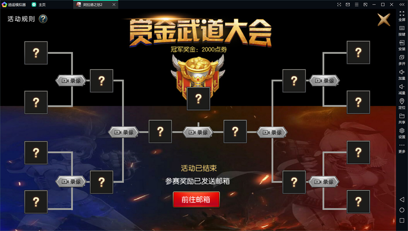The height and width of the screenshot is (231, 408).
Task: Open the 定位 location icon
Action: [402, 104]
